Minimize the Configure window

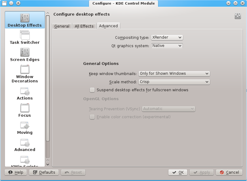point(228,3)
